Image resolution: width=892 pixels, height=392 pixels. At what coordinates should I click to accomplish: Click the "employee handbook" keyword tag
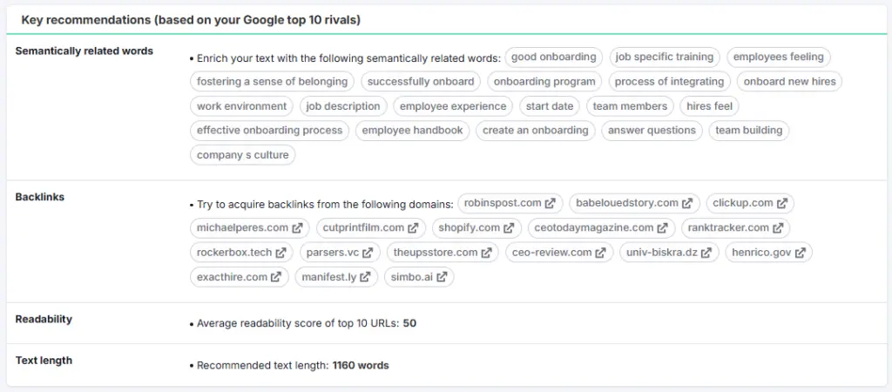(412, 131)
